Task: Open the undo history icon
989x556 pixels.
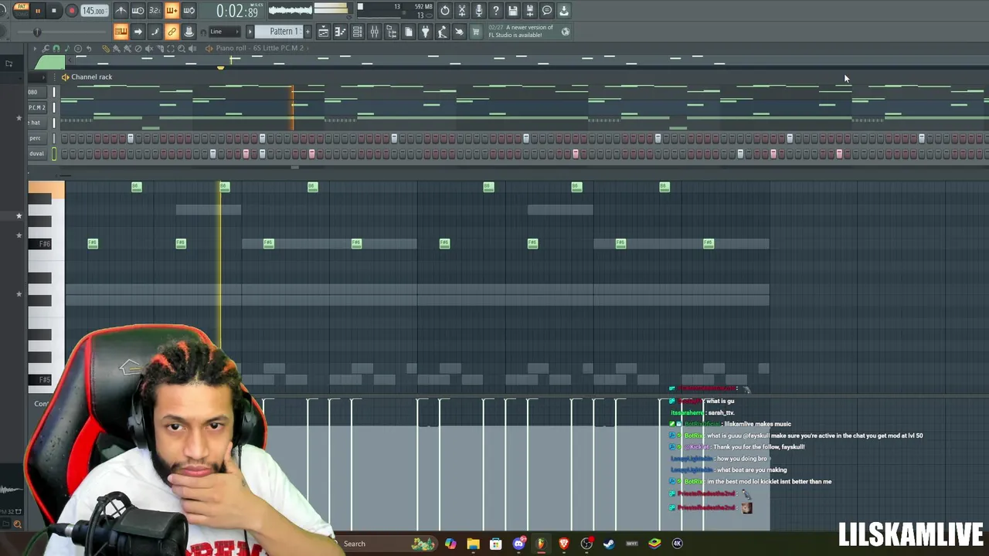Action: [x=445, y=11]
